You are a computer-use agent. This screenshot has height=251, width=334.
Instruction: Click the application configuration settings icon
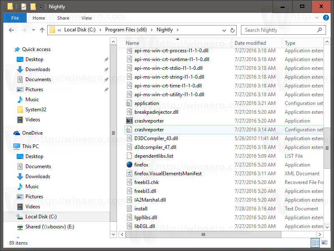[129, 103]
